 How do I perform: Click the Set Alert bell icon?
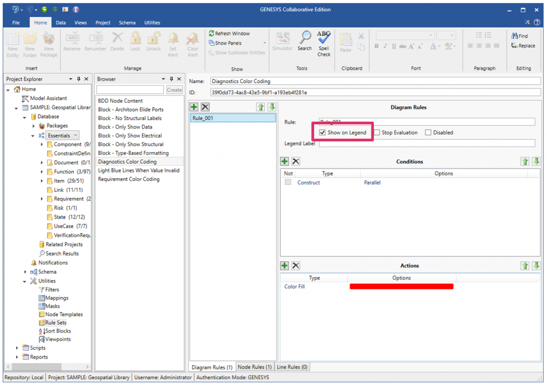(x=173, y=39)
